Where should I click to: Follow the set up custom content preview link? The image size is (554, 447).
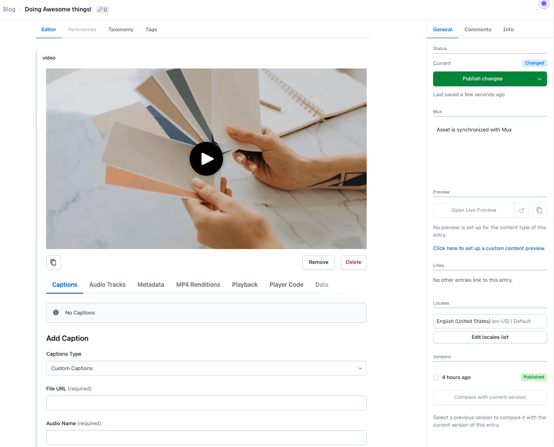(x=489, y=249)
